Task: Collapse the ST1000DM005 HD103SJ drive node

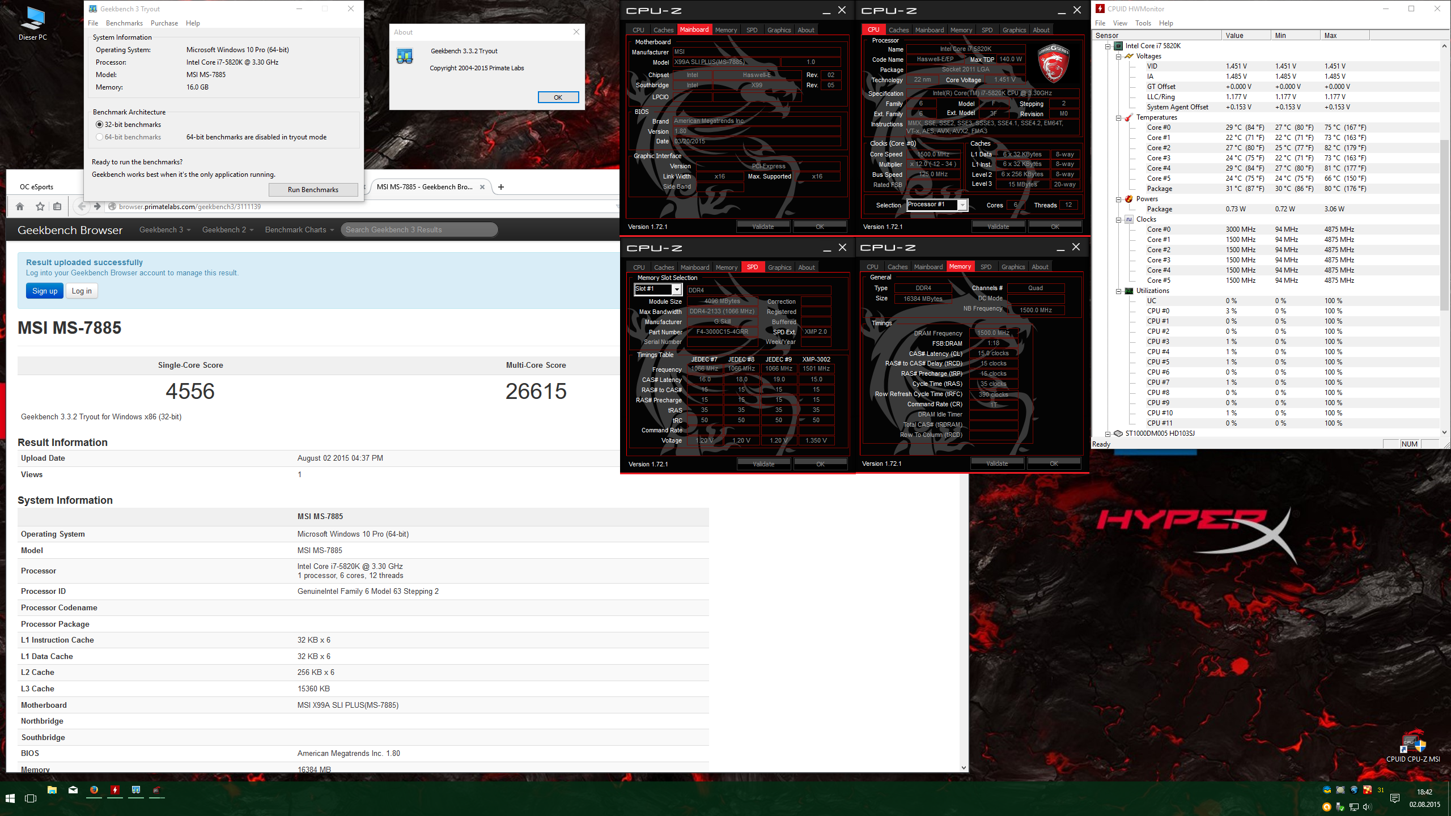Action: [1108, 433]
